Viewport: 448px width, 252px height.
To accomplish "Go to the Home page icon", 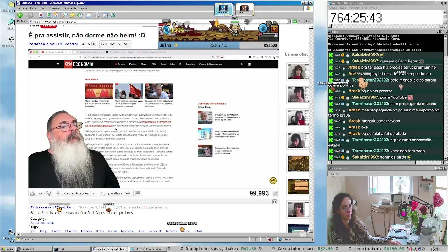I will [56, 15].
